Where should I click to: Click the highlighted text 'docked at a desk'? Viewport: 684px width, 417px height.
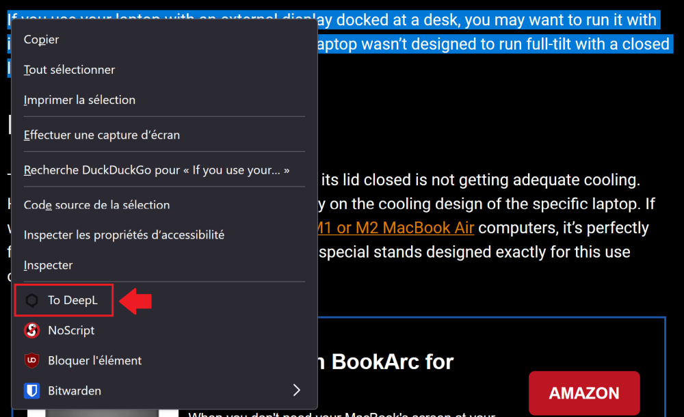398,20
